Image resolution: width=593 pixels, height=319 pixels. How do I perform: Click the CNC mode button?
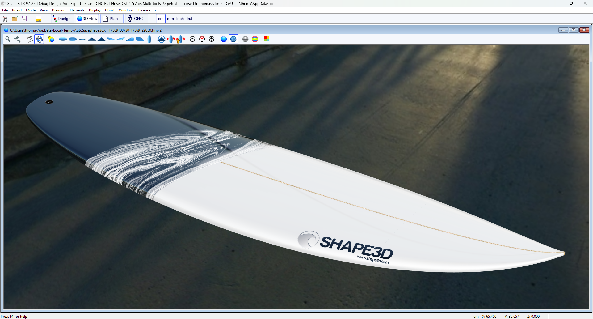coord(136,19)
